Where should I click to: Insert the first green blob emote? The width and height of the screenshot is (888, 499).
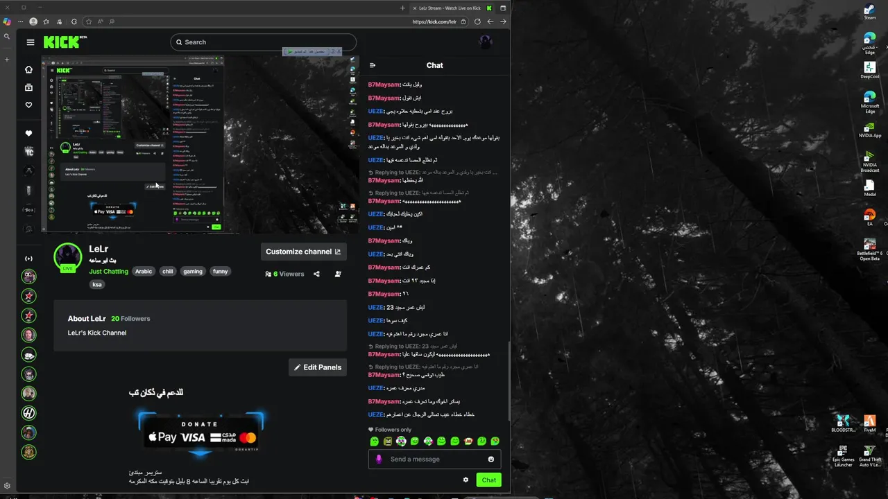click(x=375, y=441)
